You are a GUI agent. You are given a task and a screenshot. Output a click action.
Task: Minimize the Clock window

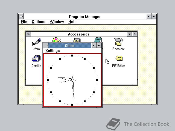[94, 46]
